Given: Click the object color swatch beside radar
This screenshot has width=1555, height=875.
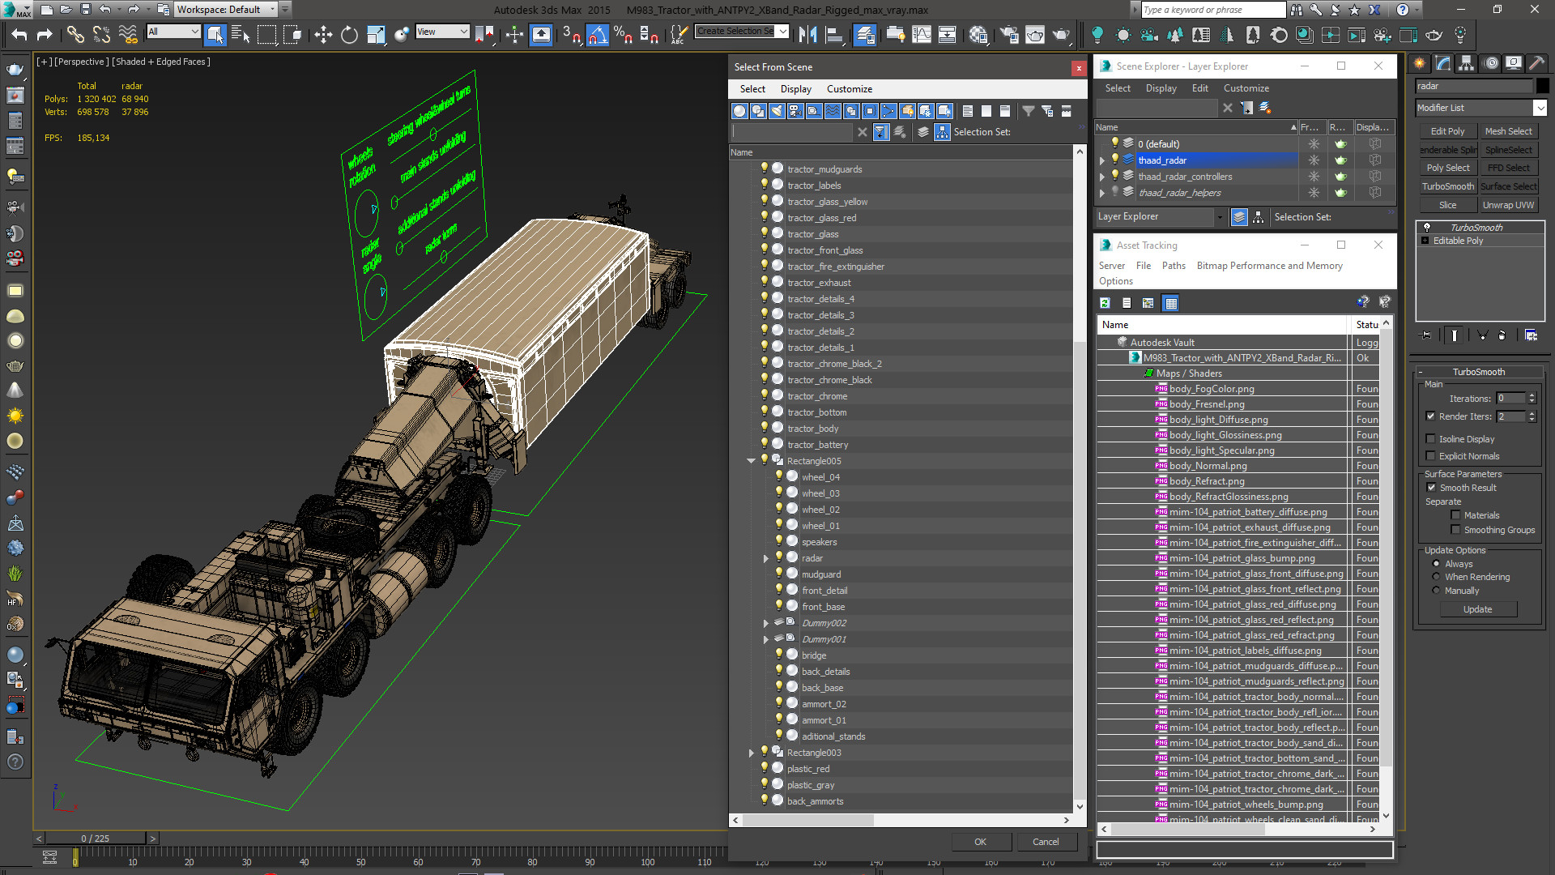Looking at the screenshot, I should click(x=1542, y=86).
